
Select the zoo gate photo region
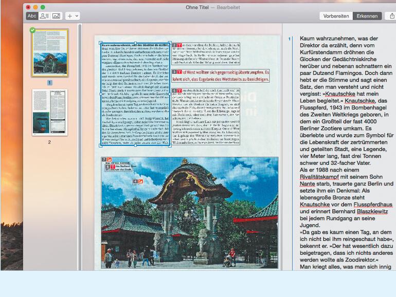(x=190, y=213)
